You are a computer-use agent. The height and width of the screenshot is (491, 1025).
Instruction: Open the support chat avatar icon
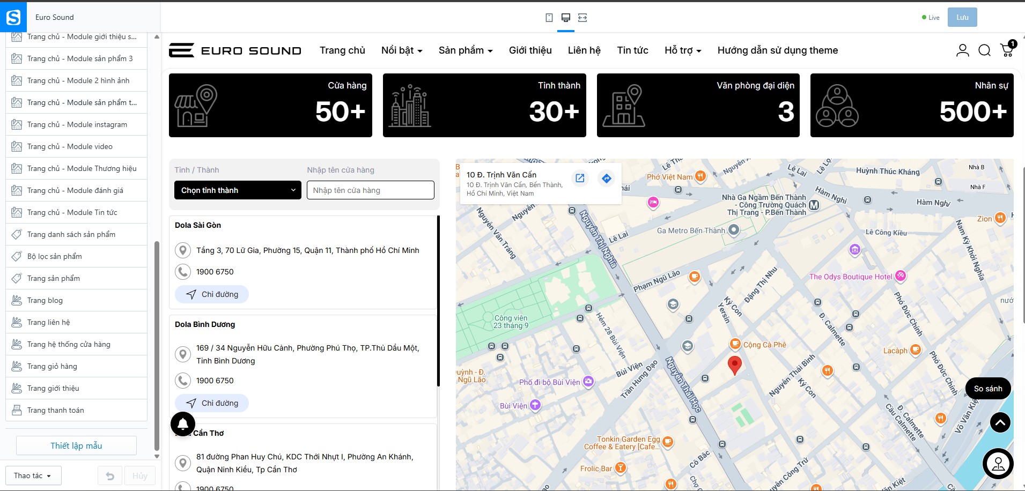click(998, 464)
